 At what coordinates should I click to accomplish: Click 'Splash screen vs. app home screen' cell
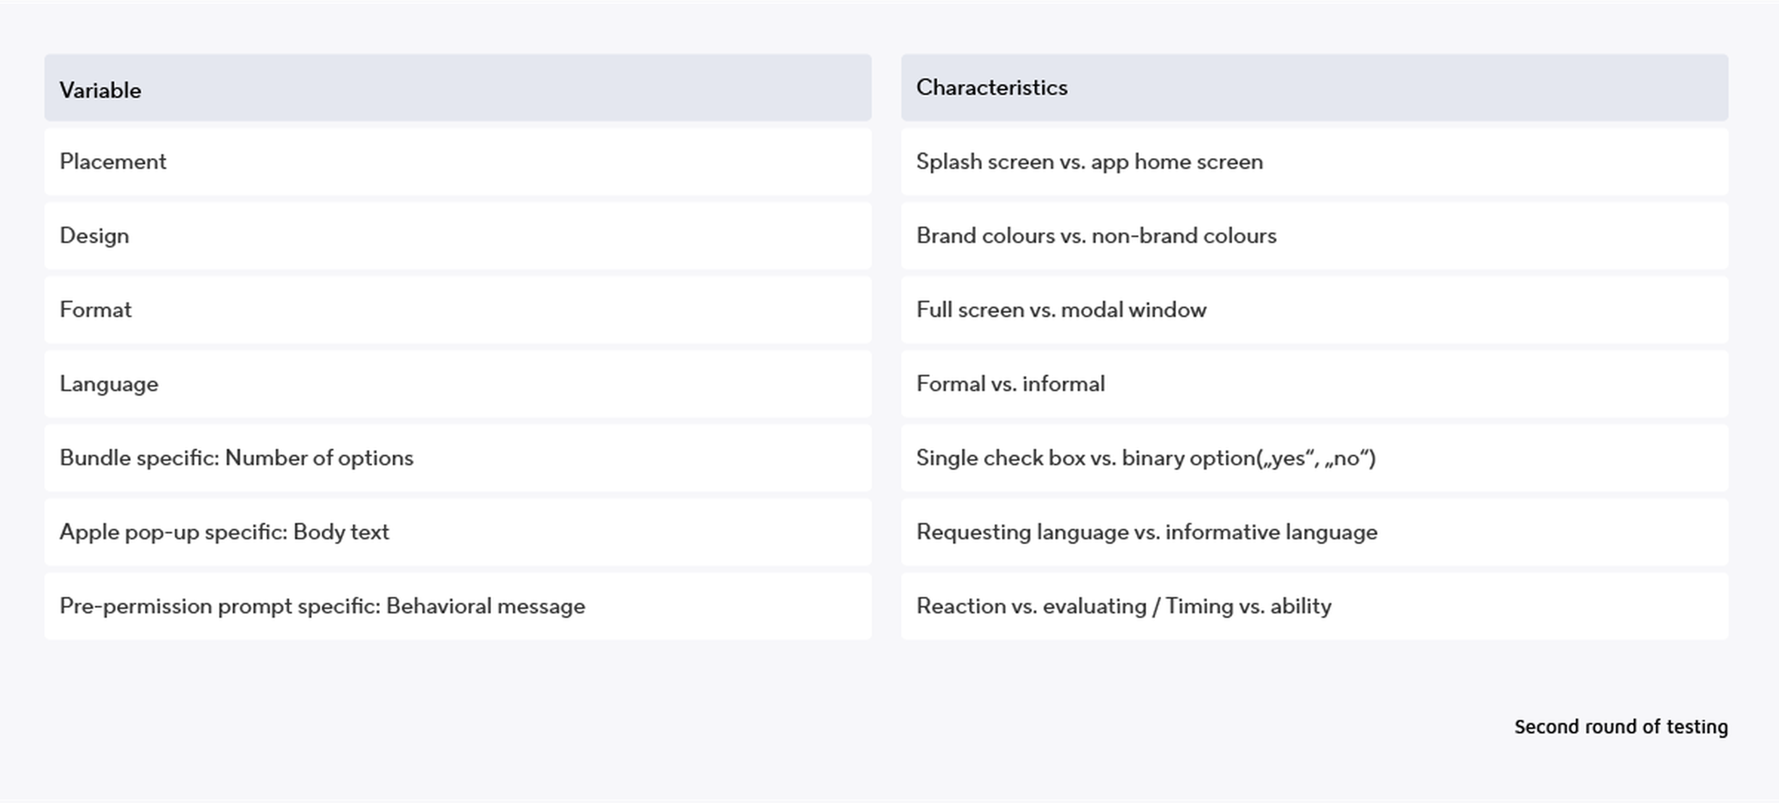[x=1314, y=162]
